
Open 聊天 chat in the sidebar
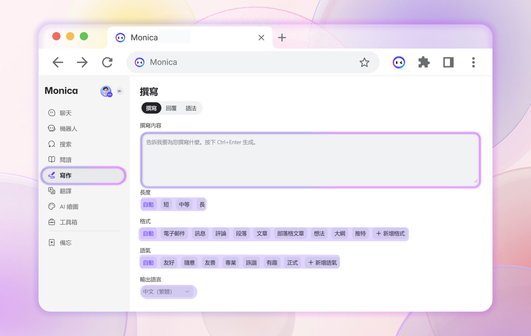(66, 113)
